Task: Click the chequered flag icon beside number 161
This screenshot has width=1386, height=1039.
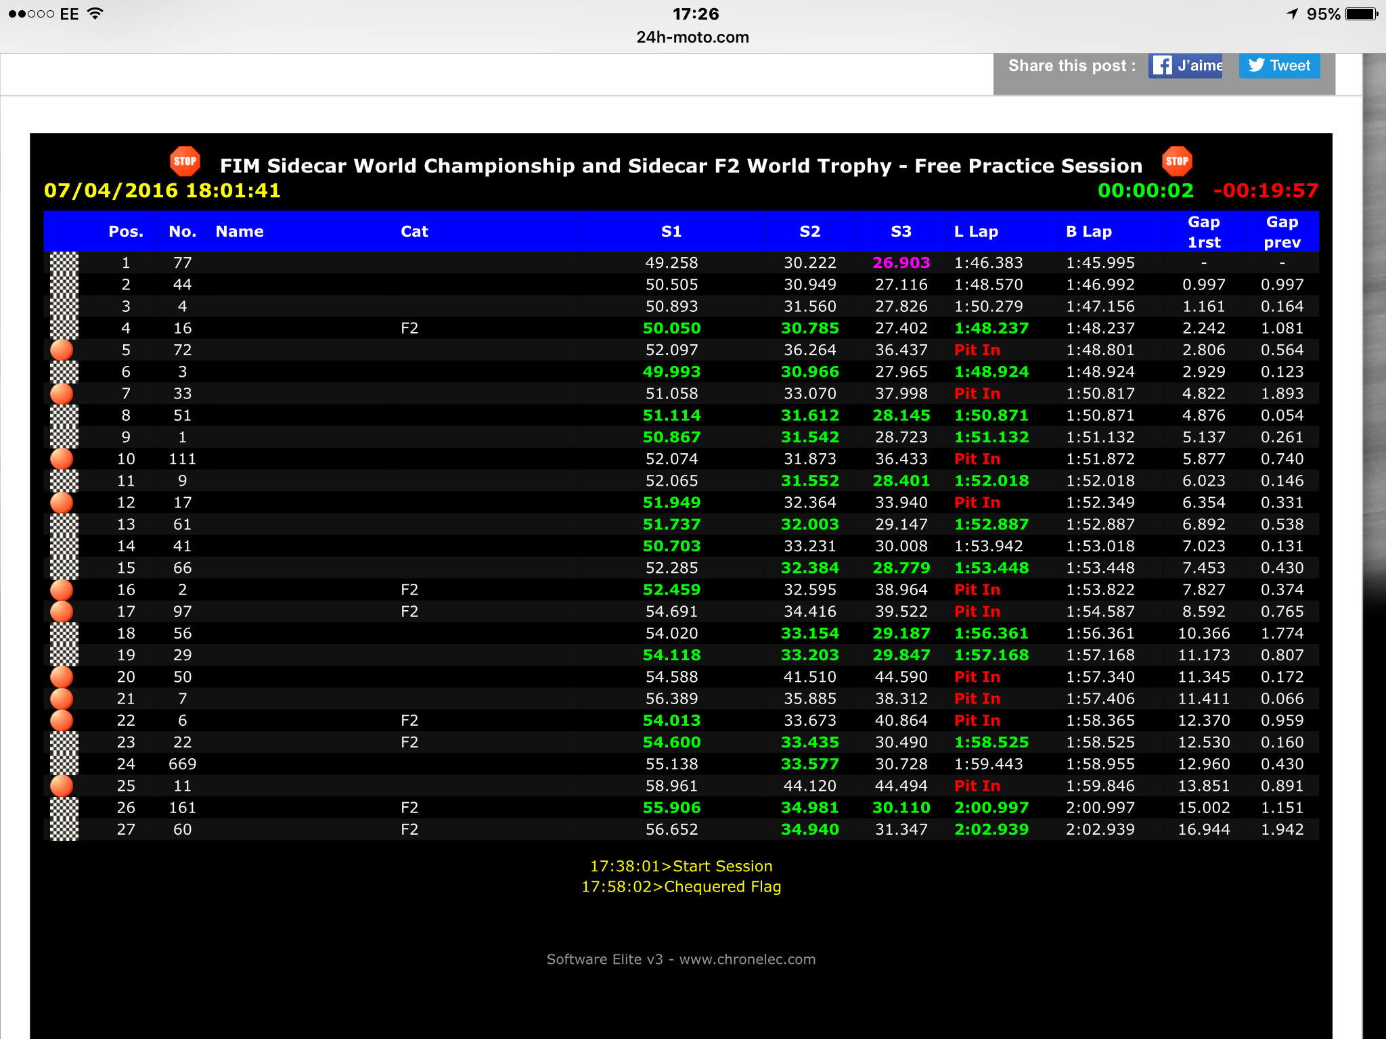Action: coord(64,808)
